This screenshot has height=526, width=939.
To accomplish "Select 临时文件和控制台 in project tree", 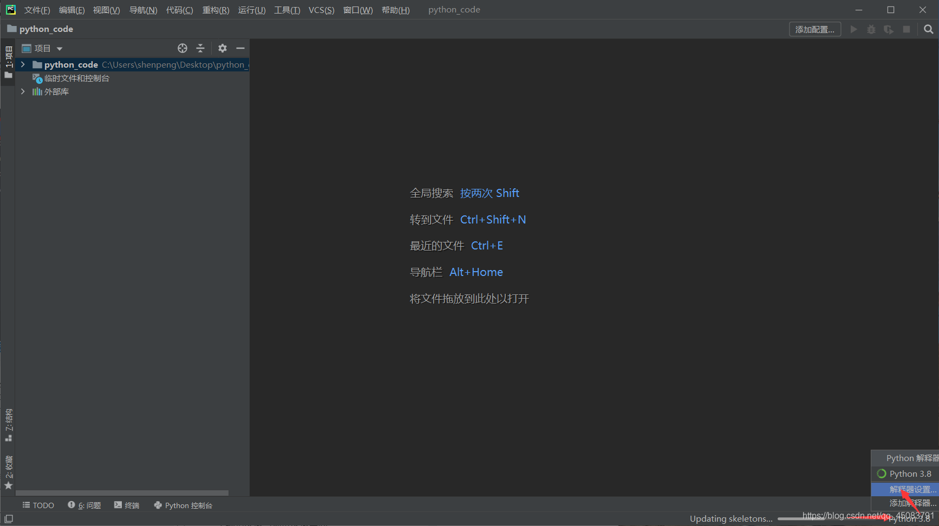I will [x=71, y=78].
